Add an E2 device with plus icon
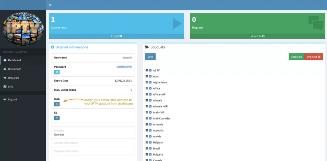 coord(57,118)
